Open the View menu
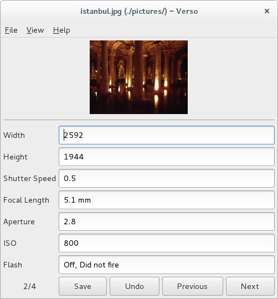Screen dimensions: 278x299 pos(35,30)
